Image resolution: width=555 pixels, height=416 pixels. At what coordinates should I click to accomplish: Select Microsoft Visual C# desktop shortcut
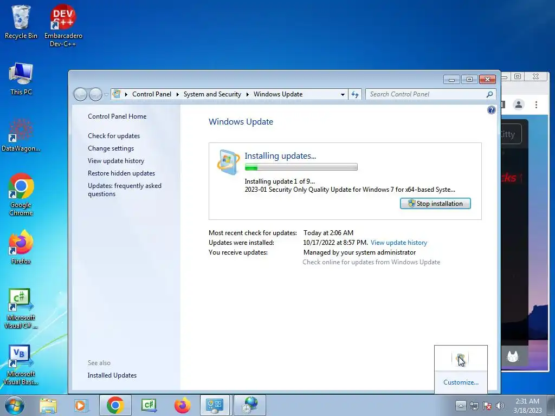pos(21,308)
